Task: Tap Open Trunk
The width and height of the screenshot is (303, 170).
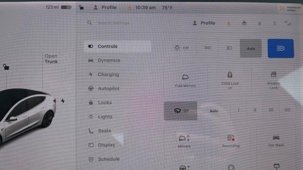Action: tap(51, 59)
